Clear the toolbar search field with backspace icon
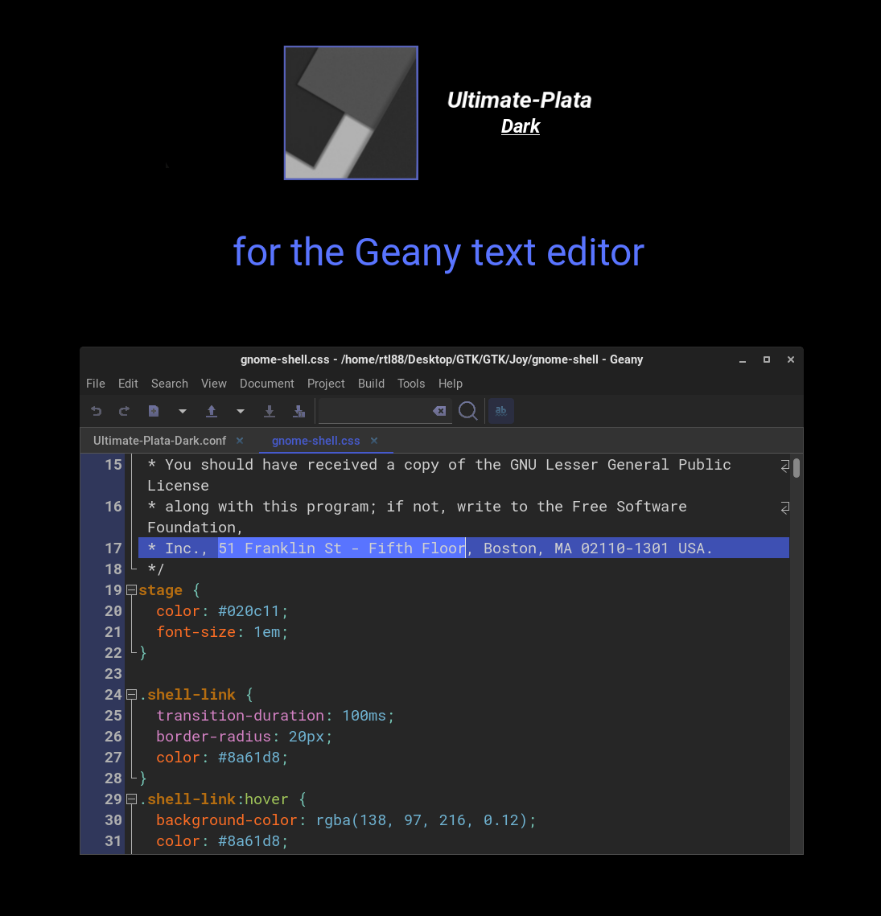The image size is (881, 916). click(x=439, y=411)
